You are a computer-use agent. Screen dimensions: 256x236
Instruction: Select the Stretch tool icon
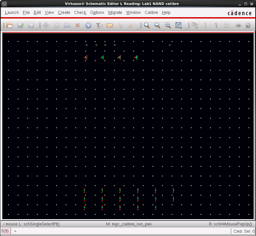pyautogui.click(x=67, y=25)
